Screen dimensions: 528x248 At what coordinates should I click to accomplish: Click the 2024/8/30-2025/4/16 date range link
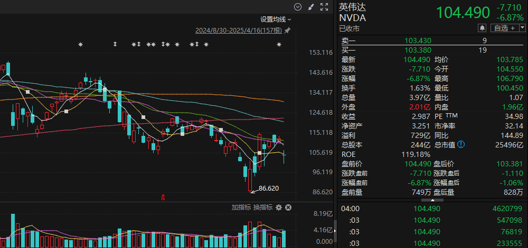coord(239,32)
